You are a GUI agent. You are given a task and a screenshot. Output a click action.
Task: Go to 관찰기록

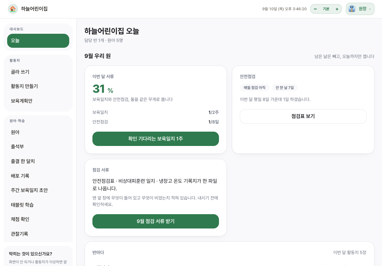coord(38,234)
